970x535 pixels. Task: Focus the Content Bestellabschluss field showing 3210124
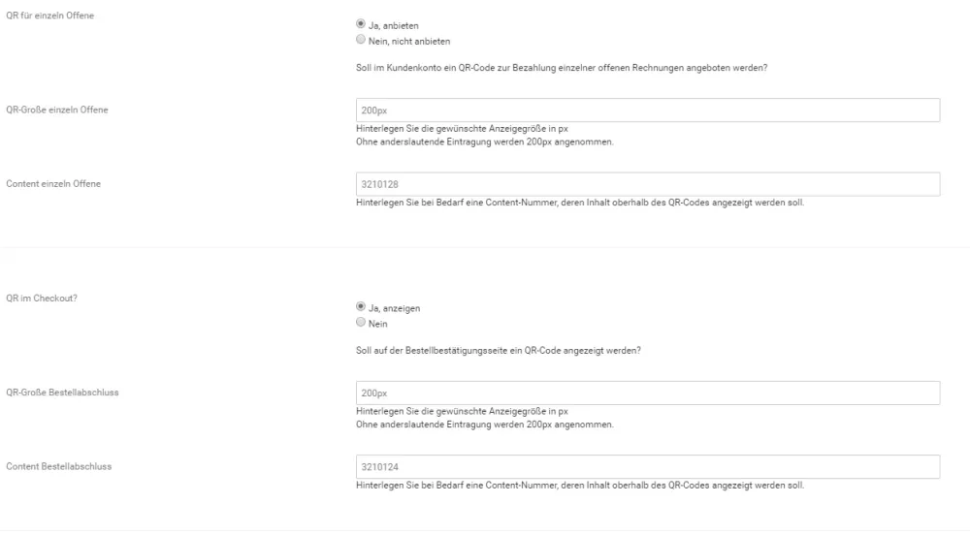click(648, 467)
